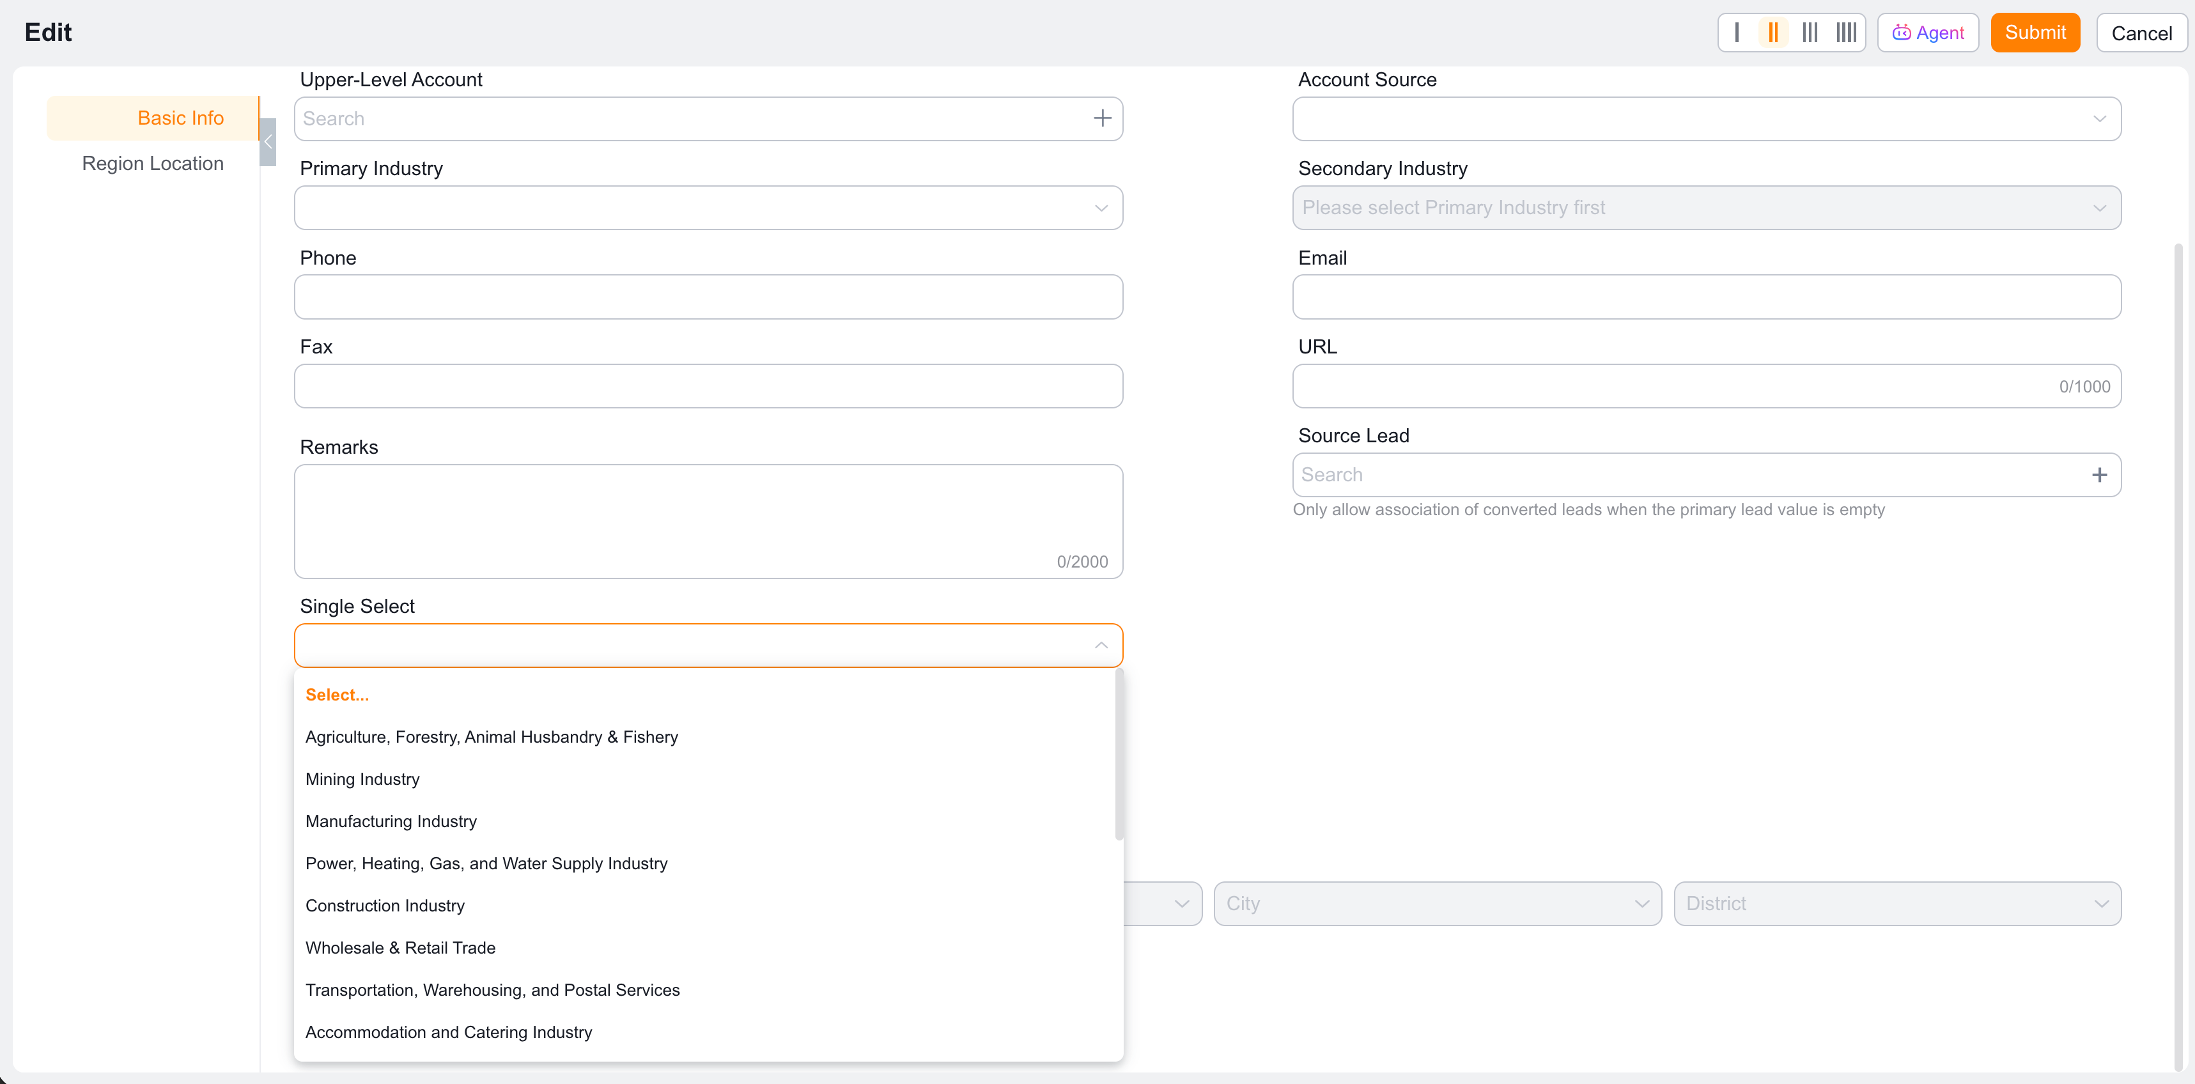Collapse the left navigation sidebar
The width and height of the screenshot is (2195, 1084).
point(268,143)
